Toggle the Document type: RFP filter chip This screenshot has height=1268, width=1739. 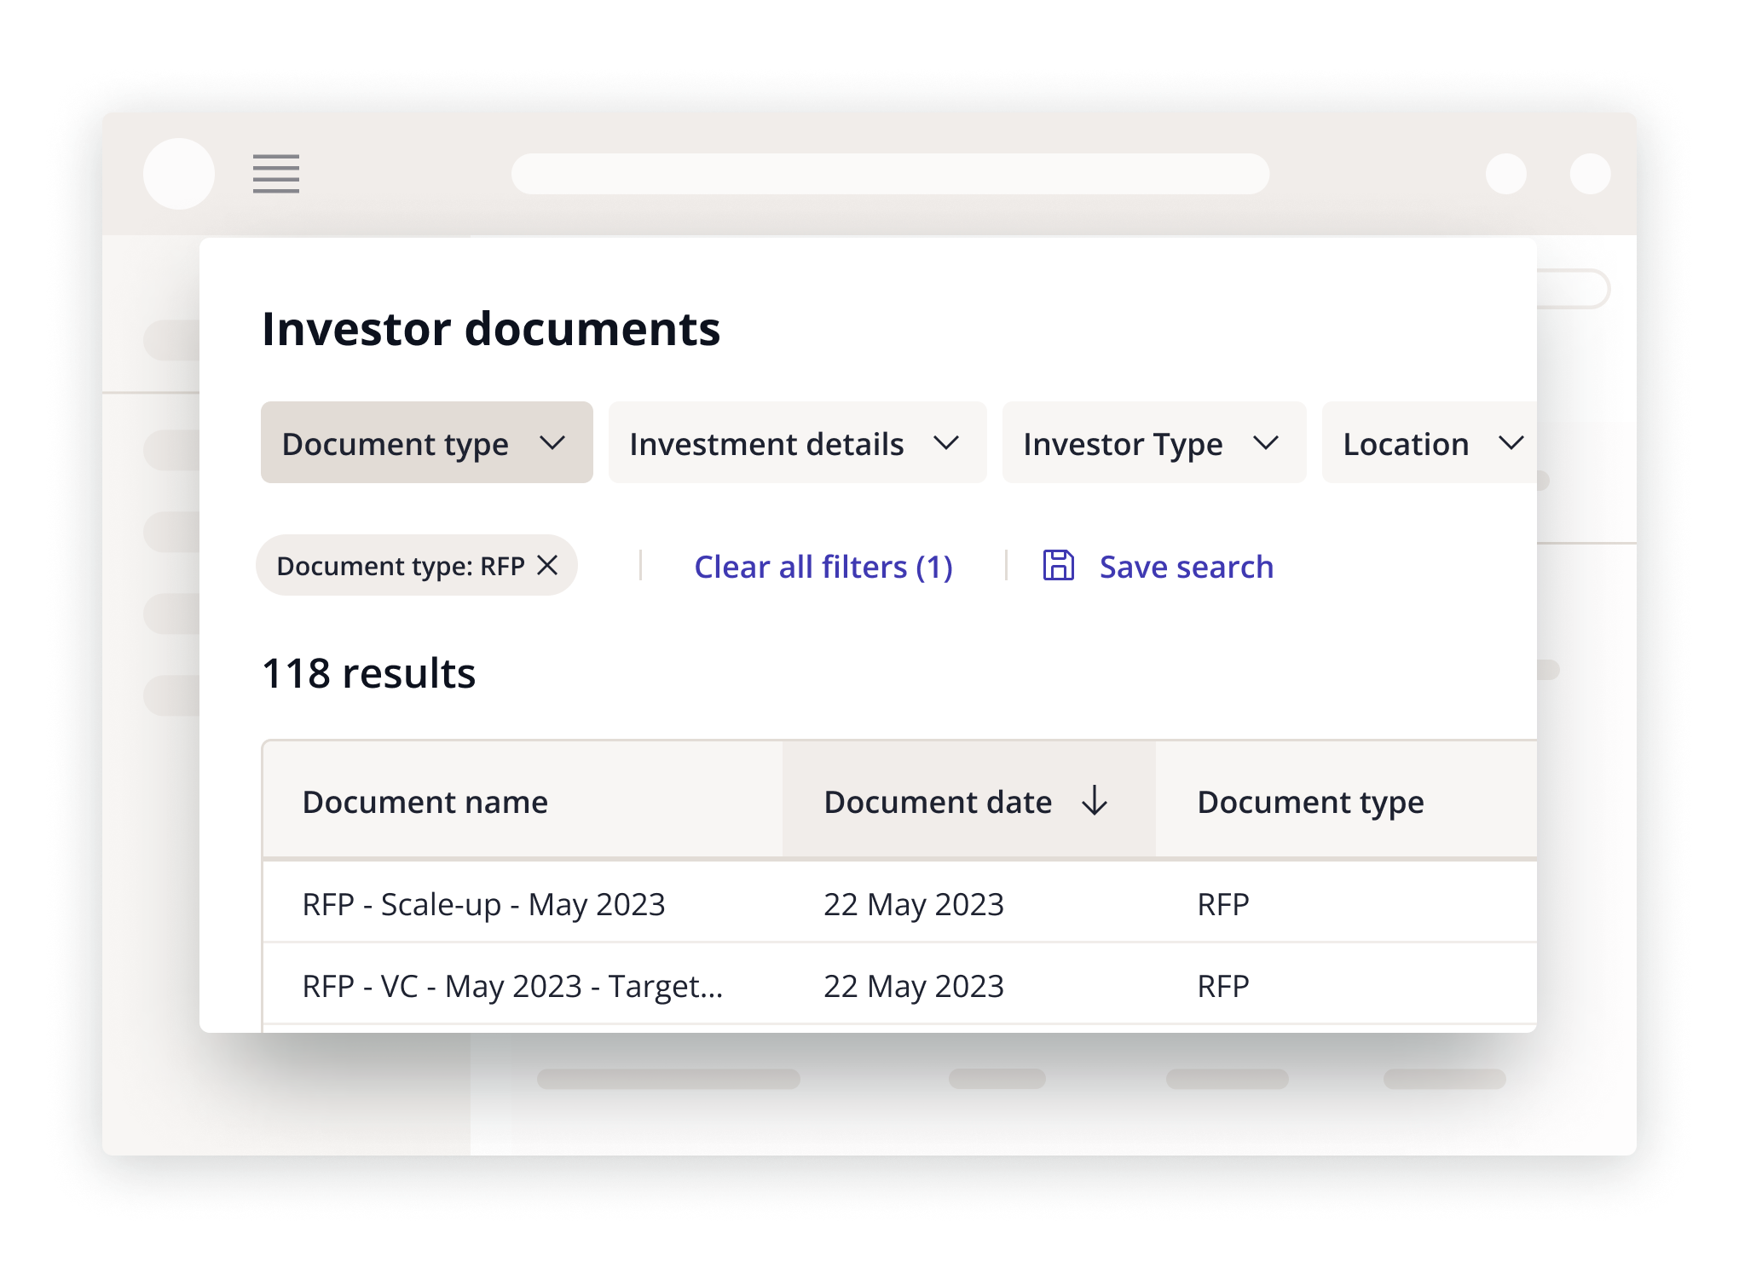pos(403,565)
